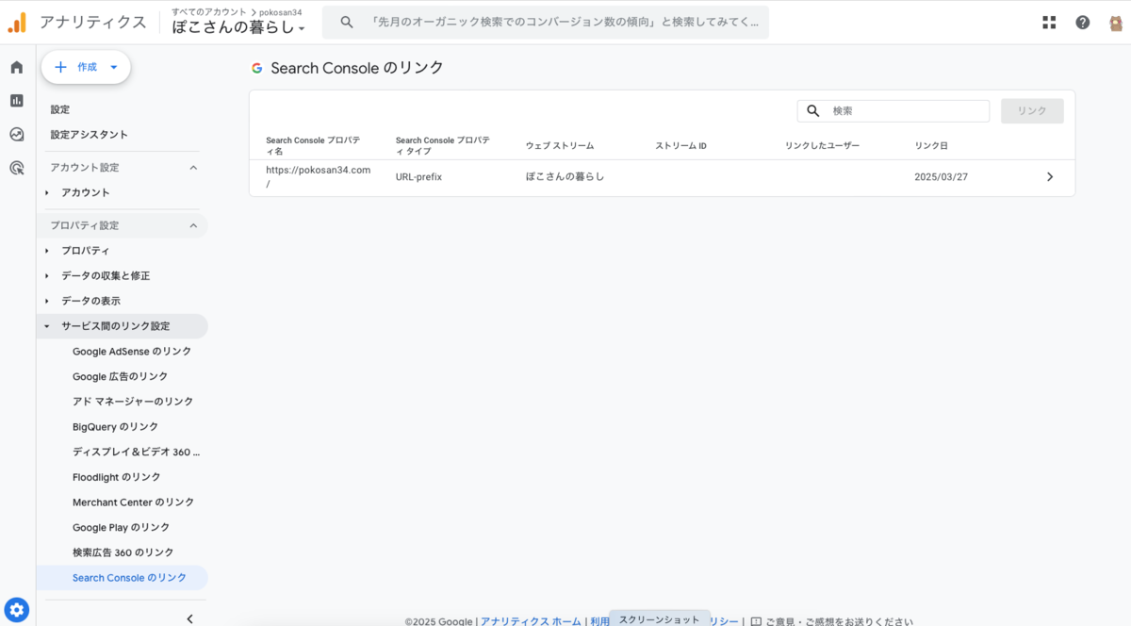This screenshot has width=1131, height=626.
Task: Open 設定アシスタント
Action: click(x=90, y=135)
